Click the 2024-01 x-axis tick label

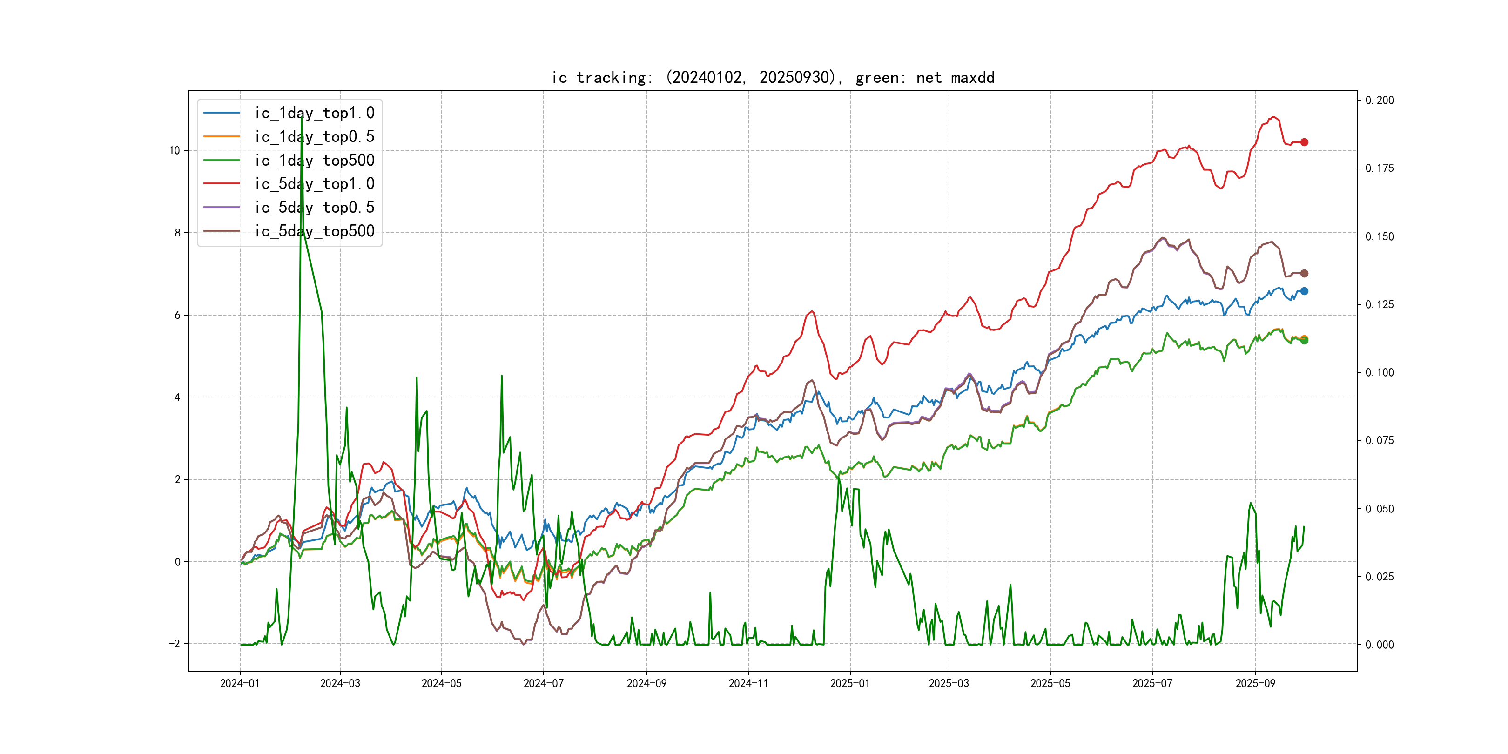coord(239,683)
